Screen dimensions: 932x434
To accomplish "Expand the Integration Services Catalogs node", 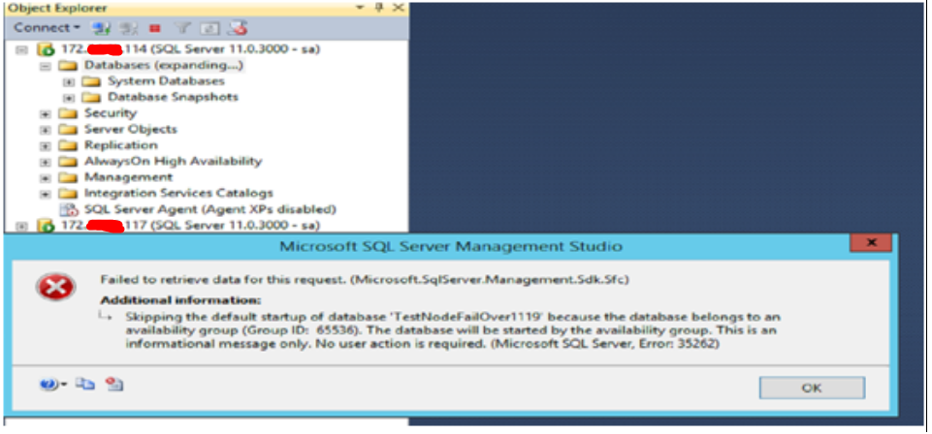I will pyautogui.click(x=46, y=194).
